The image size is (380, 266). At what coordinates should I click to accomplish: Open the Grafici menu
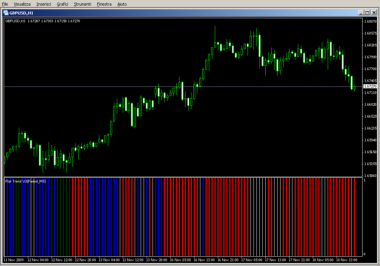62,4
